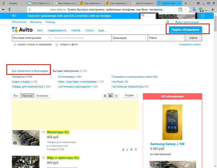
Task: Open the 'Мониторы б/у' listing title
Action: 58,132
